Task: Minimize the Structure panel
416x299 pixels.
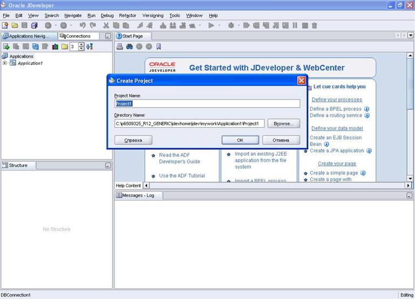Action: coord(108,165)
